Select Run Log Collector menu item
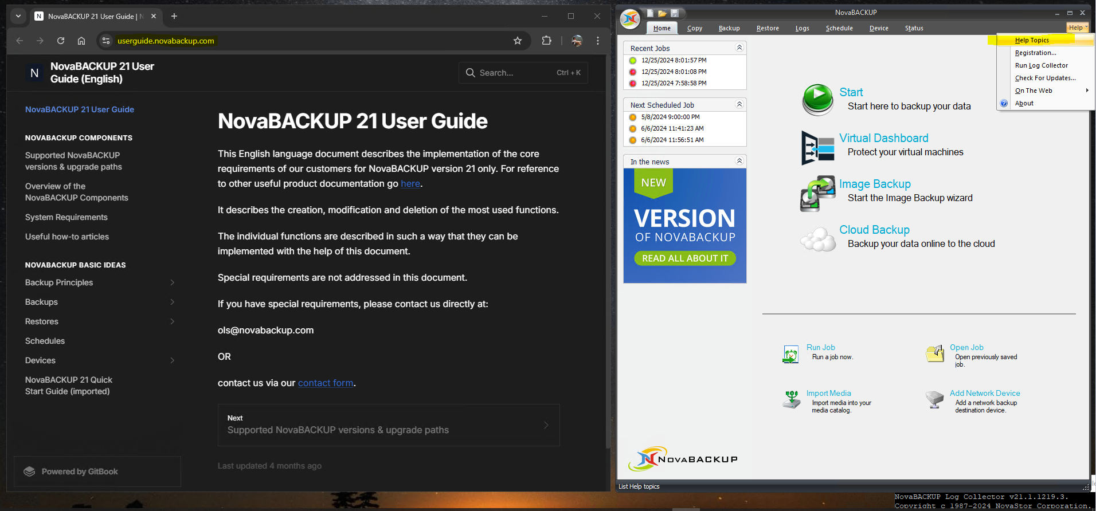 point(1046,65)
